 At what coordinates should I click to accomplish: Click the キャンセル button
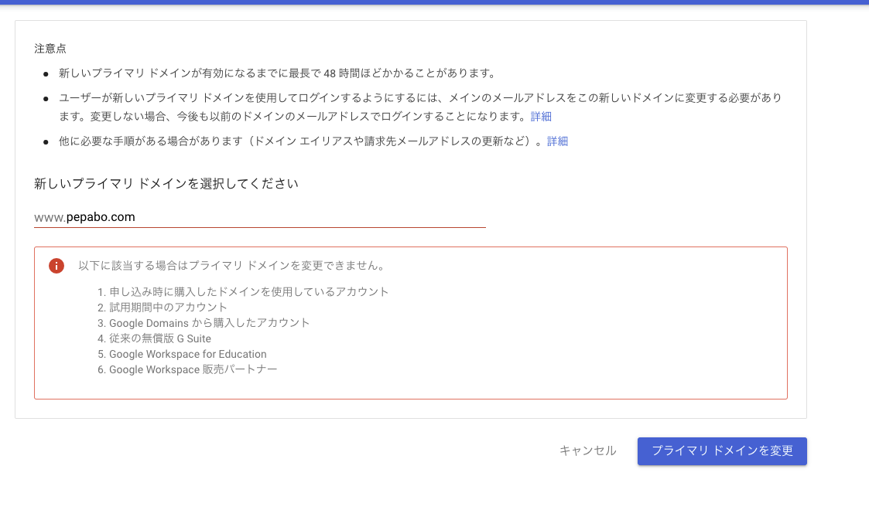point(587,450)
